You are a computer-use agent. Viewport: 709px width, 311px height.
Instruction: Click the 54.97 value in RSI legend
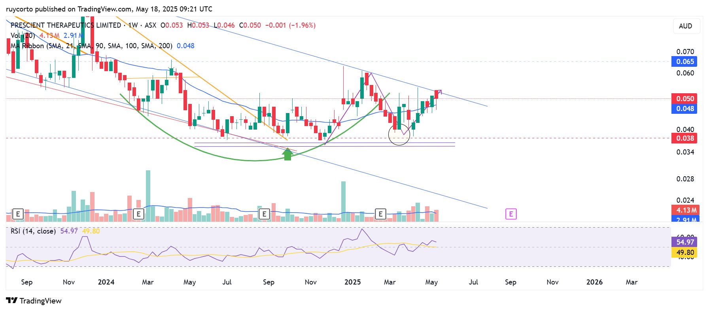[x=69, y=231]
